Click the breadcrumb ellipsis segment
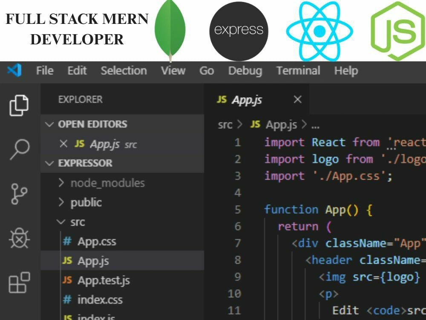 coord(315,126)
